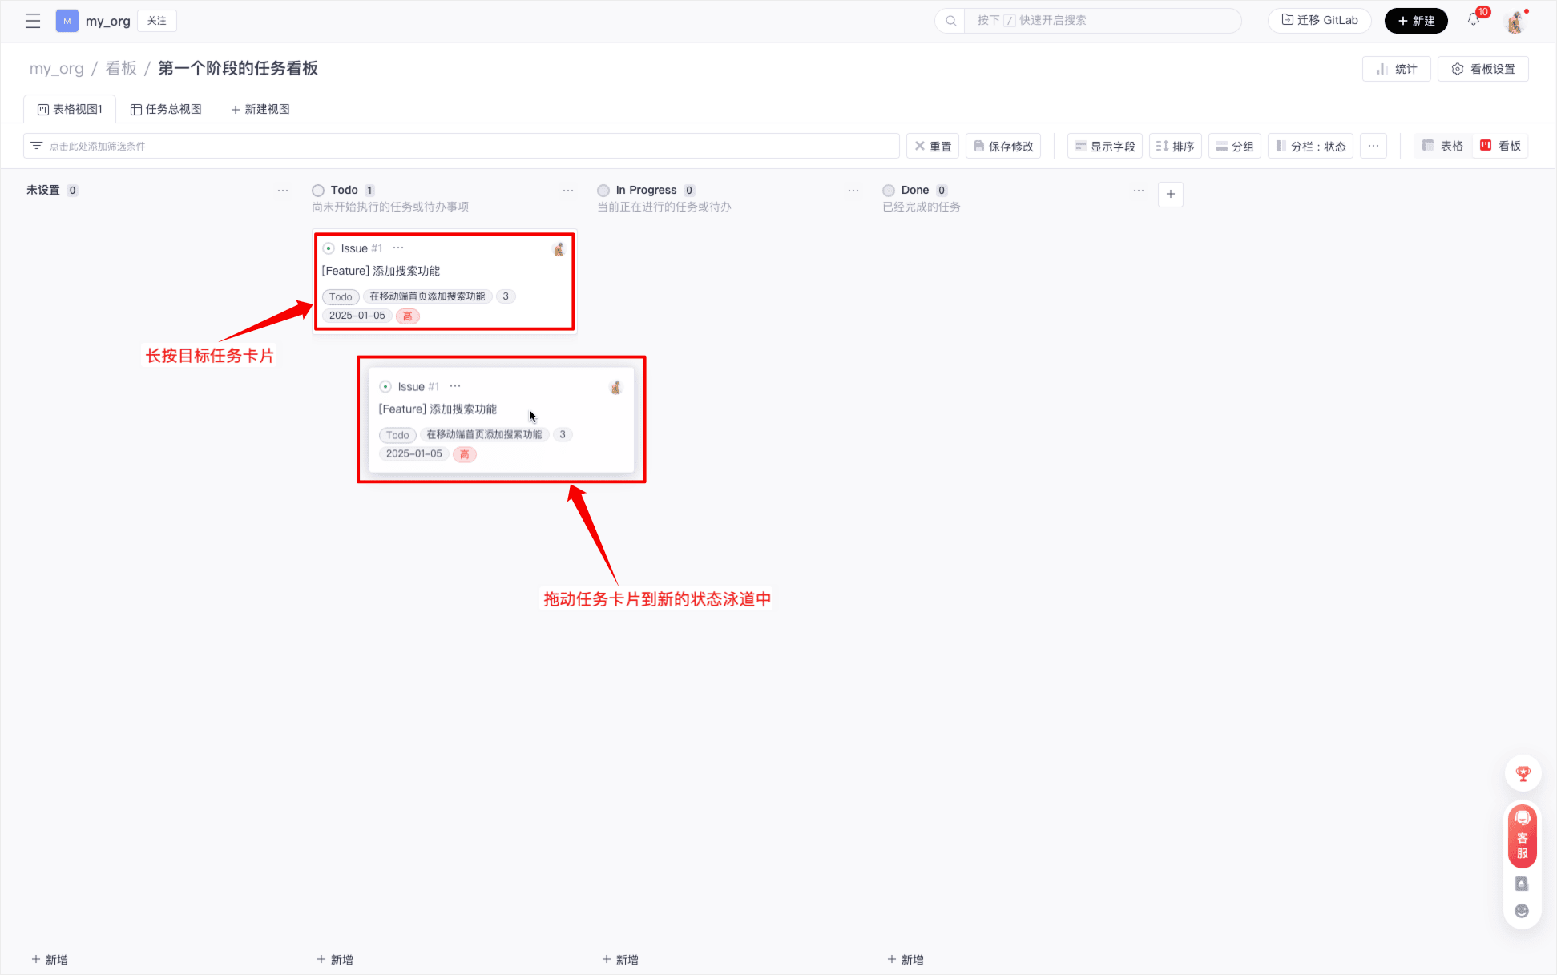Click the red 高 priority tag
The width and height of the screenshot is (1557, 975).
click(x=407, y=316)
